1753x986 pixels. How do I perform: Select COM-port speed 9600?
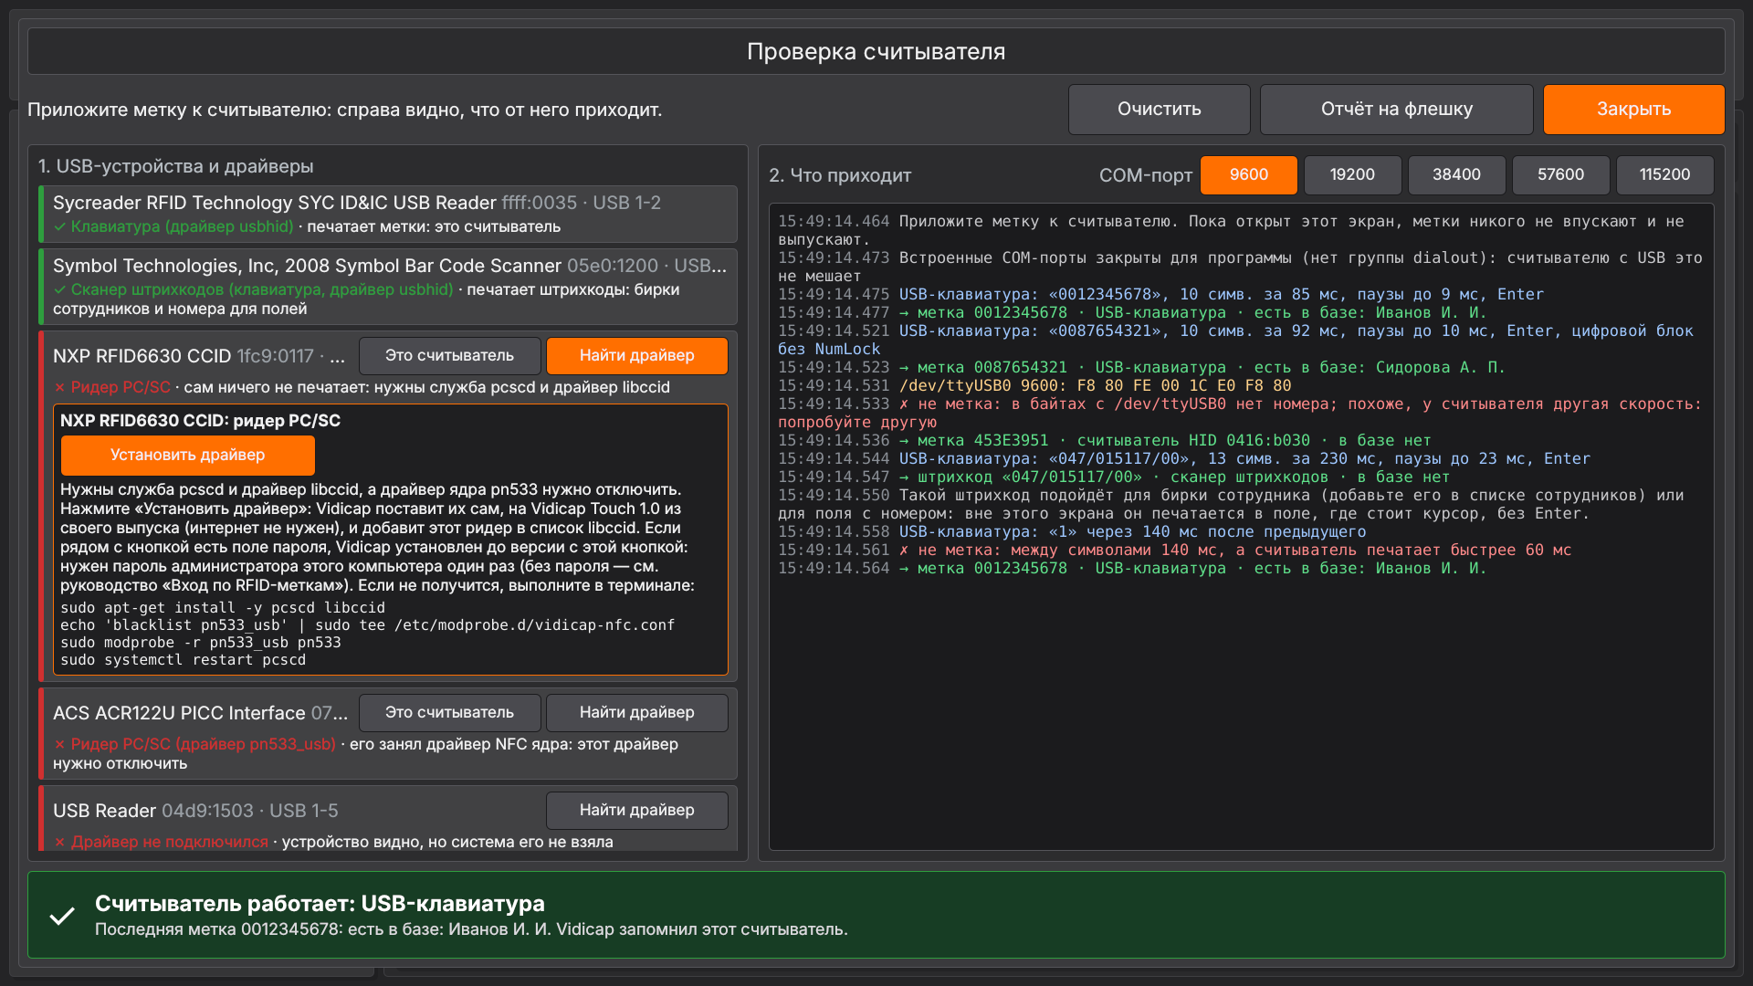click(x=1248, y=175)
